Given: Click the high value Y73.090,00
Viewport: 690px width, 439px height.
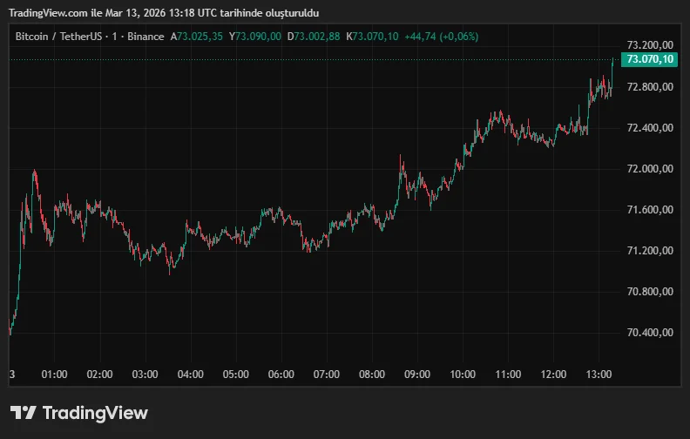Looking at the screenshot, I should (x=255, y=37).
